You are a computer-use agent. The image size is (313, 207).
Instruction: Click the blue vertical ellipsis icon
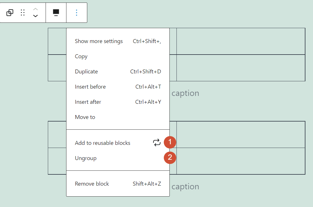(x=77, y=12)
